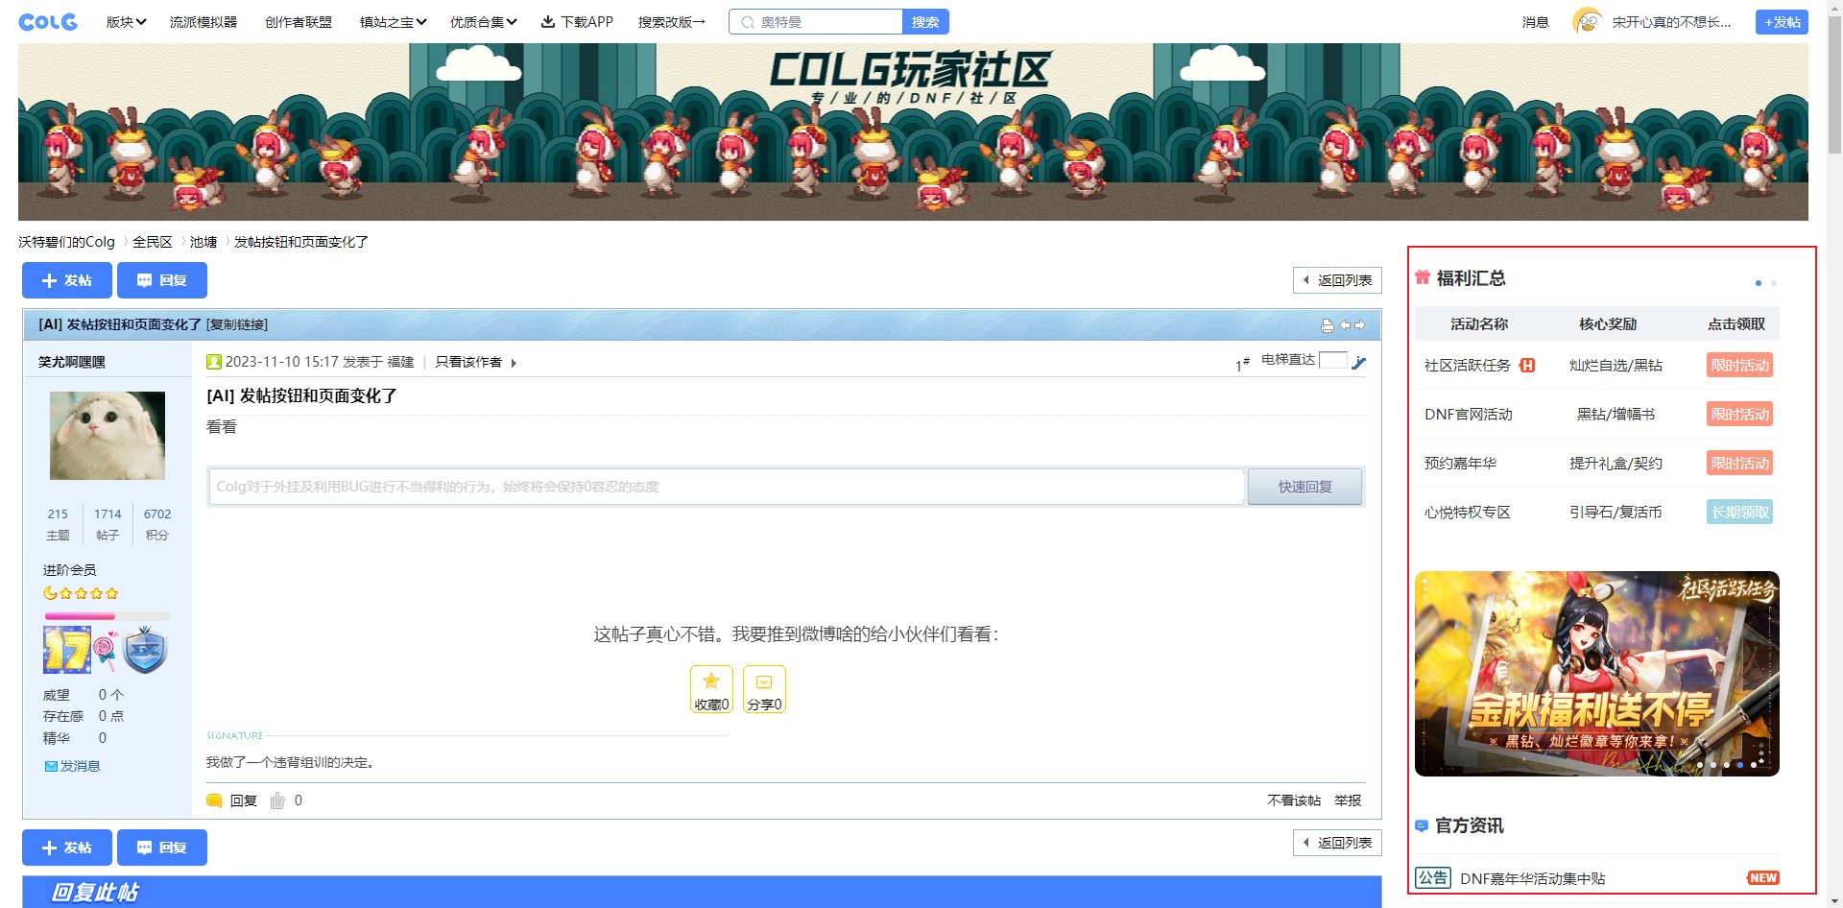The image size is (1843, 908).
Task: Open the 消息 messages menu
Action: coord(1535,21)
